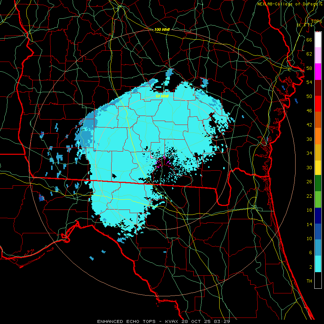Click the light green 26 kft legend swatch

click(x=318, y=199)
